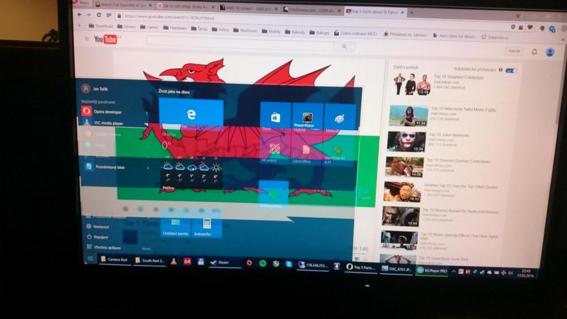Switch to the Watch Full Episodes tab
Screen dimensions: 567x319
(x=123, y=5)
